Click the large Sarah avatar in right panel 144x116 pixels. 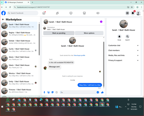pos(124,24)
